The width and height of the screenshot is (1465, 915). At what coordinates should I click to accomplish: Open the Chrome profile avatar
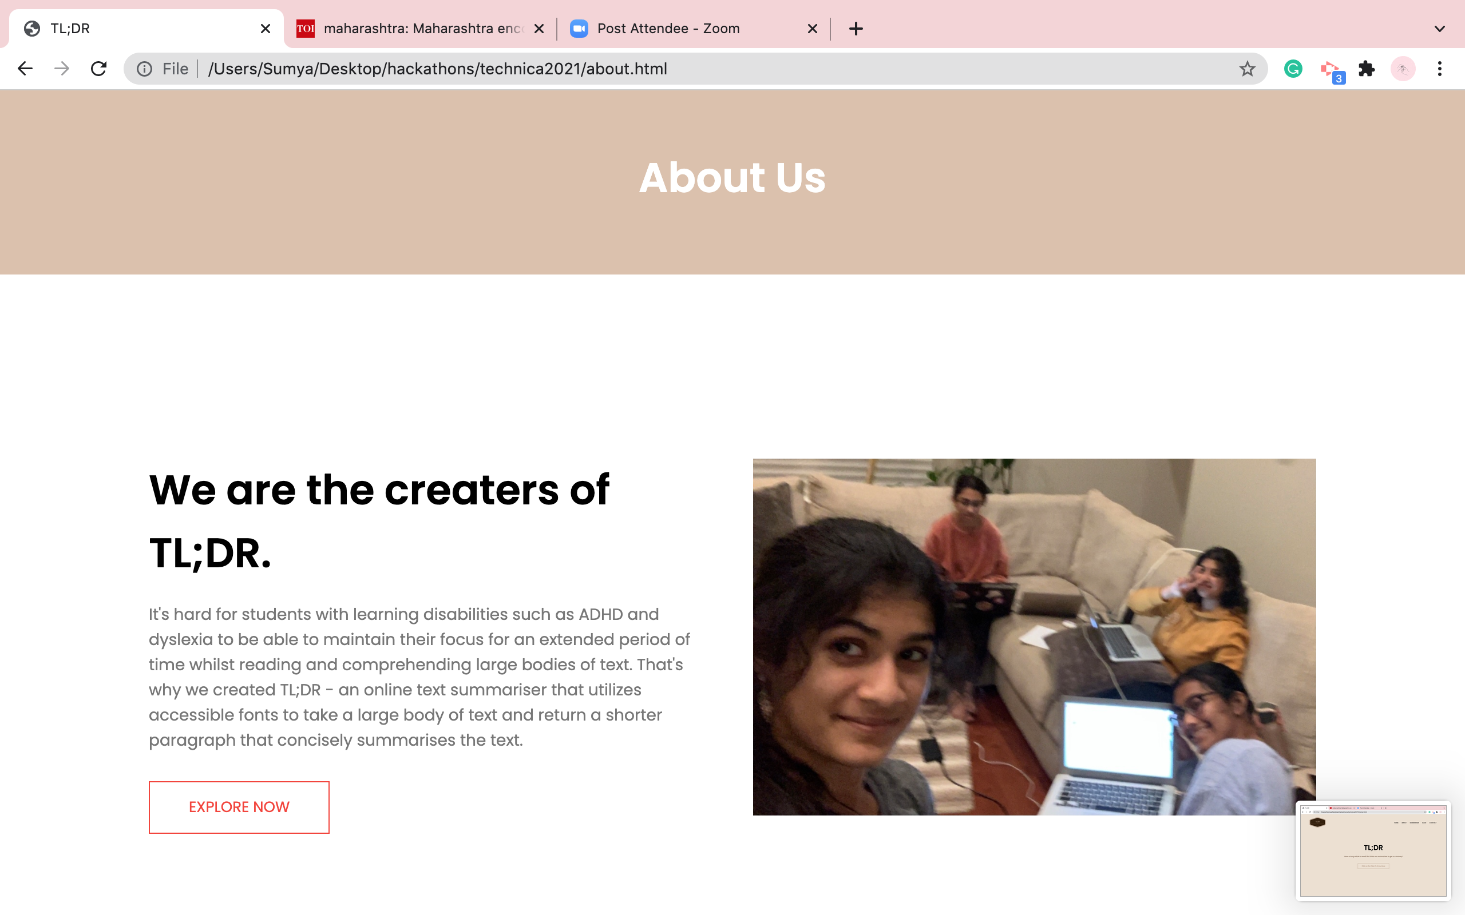click(1403, 69)
